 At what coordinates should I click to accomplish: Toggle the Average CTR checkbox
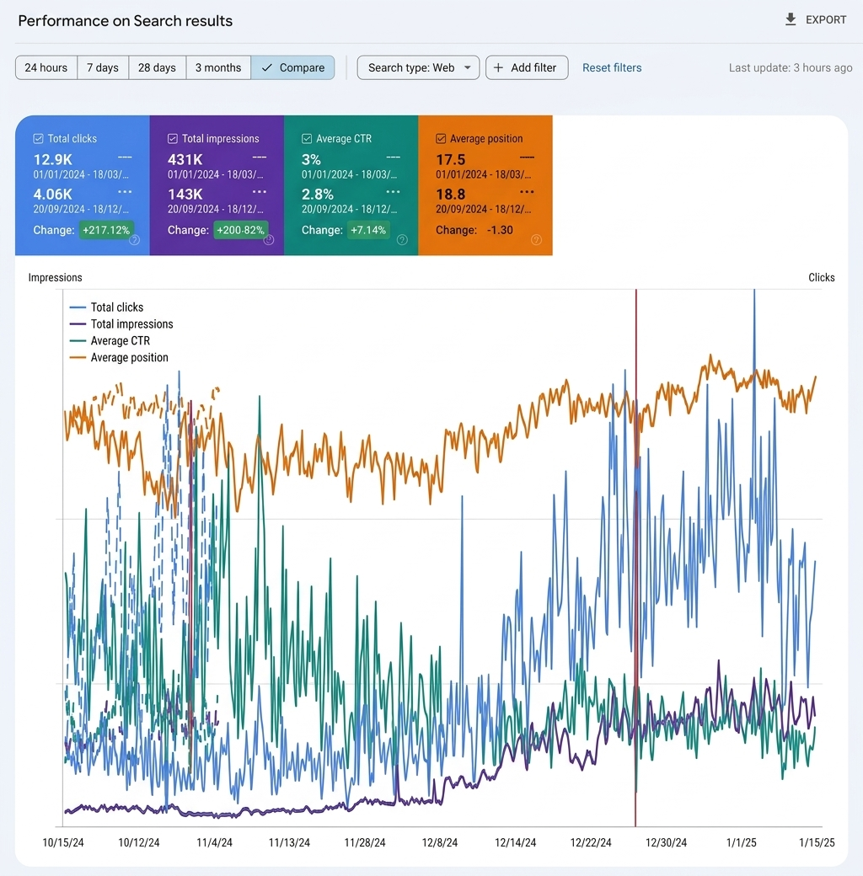click(x=307, y=138)
